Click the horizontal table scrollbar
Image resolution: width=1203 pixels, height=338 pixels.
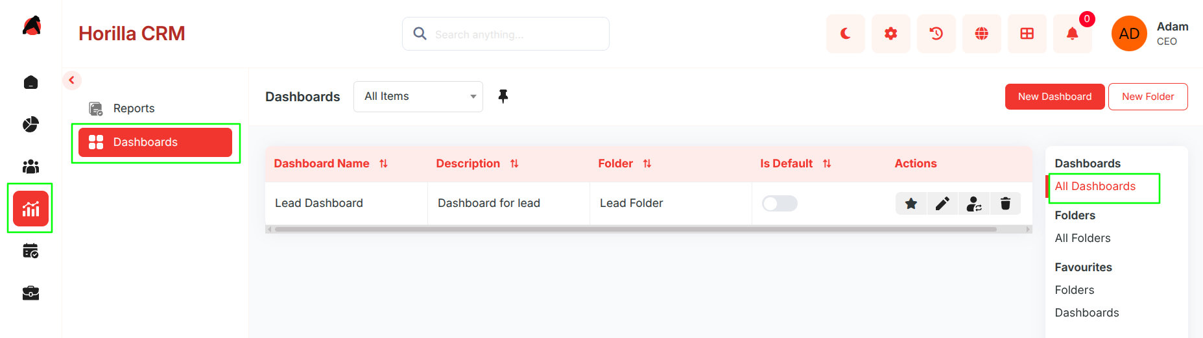[x=636, y=229]
